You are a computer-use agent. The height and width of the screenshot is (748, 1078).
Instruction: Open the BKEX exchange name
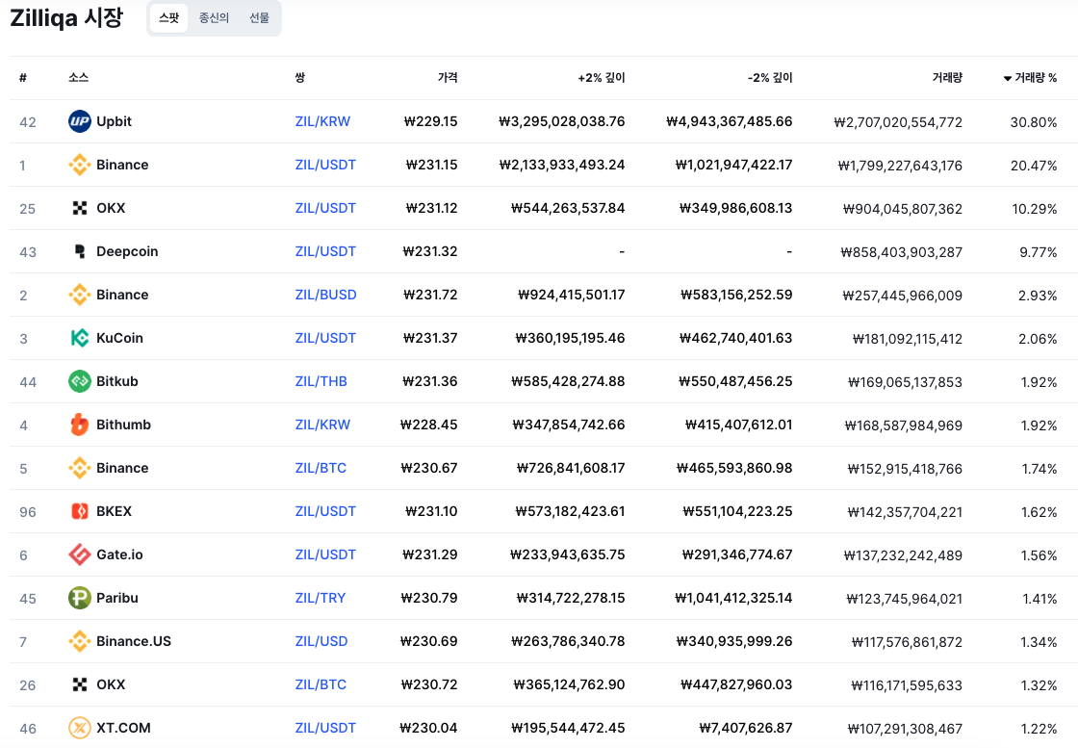(115, 511)
